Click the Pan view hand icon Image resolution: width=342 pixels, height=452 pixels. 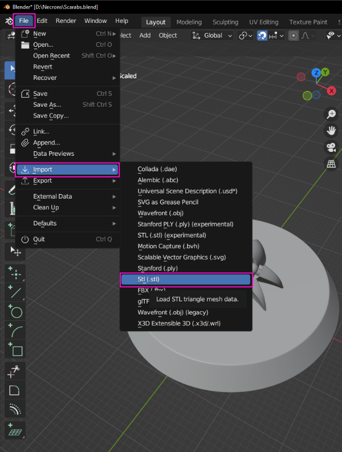pyautogui.click(x=331, y=131)
